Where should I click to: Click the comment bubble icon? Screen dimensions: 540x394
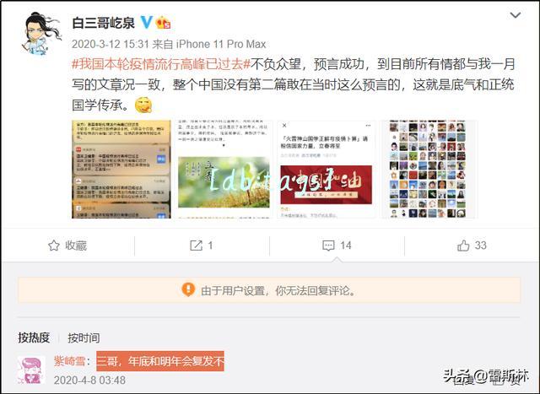pos(328,246)
